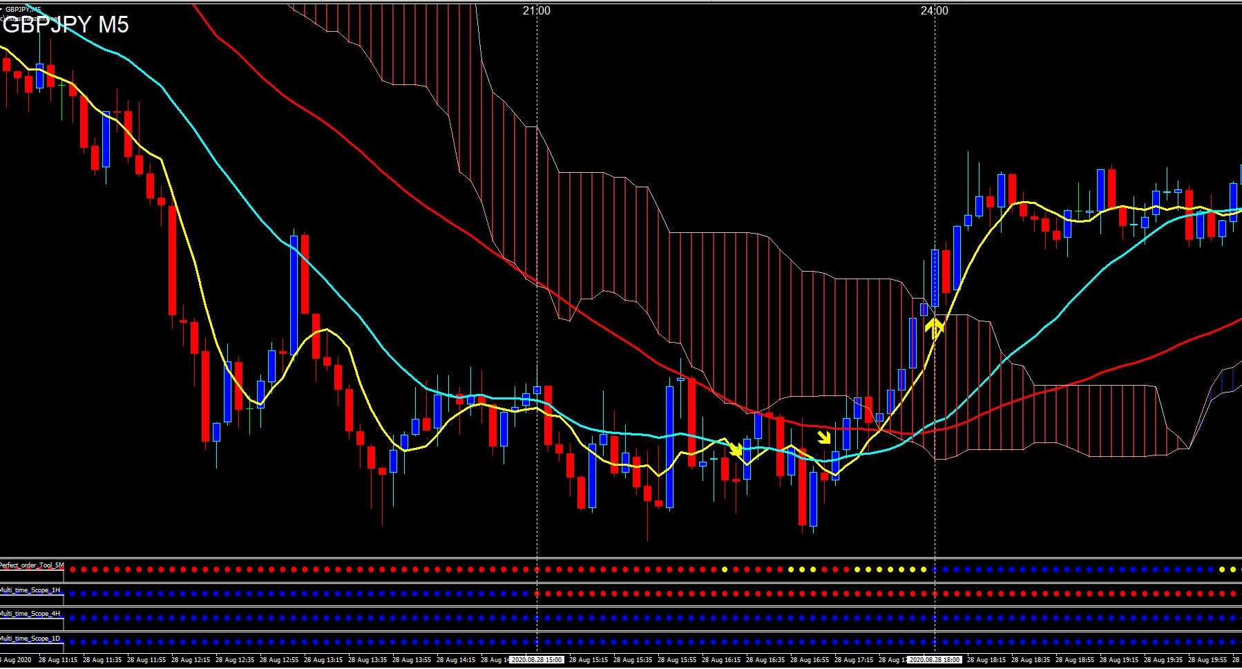Click the 28 Aug 16:55 time axis label

pos(810,660)
